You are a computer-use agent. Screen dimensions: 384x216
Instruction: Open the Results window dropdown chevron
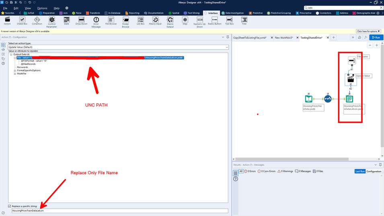(x=376, y=165)
